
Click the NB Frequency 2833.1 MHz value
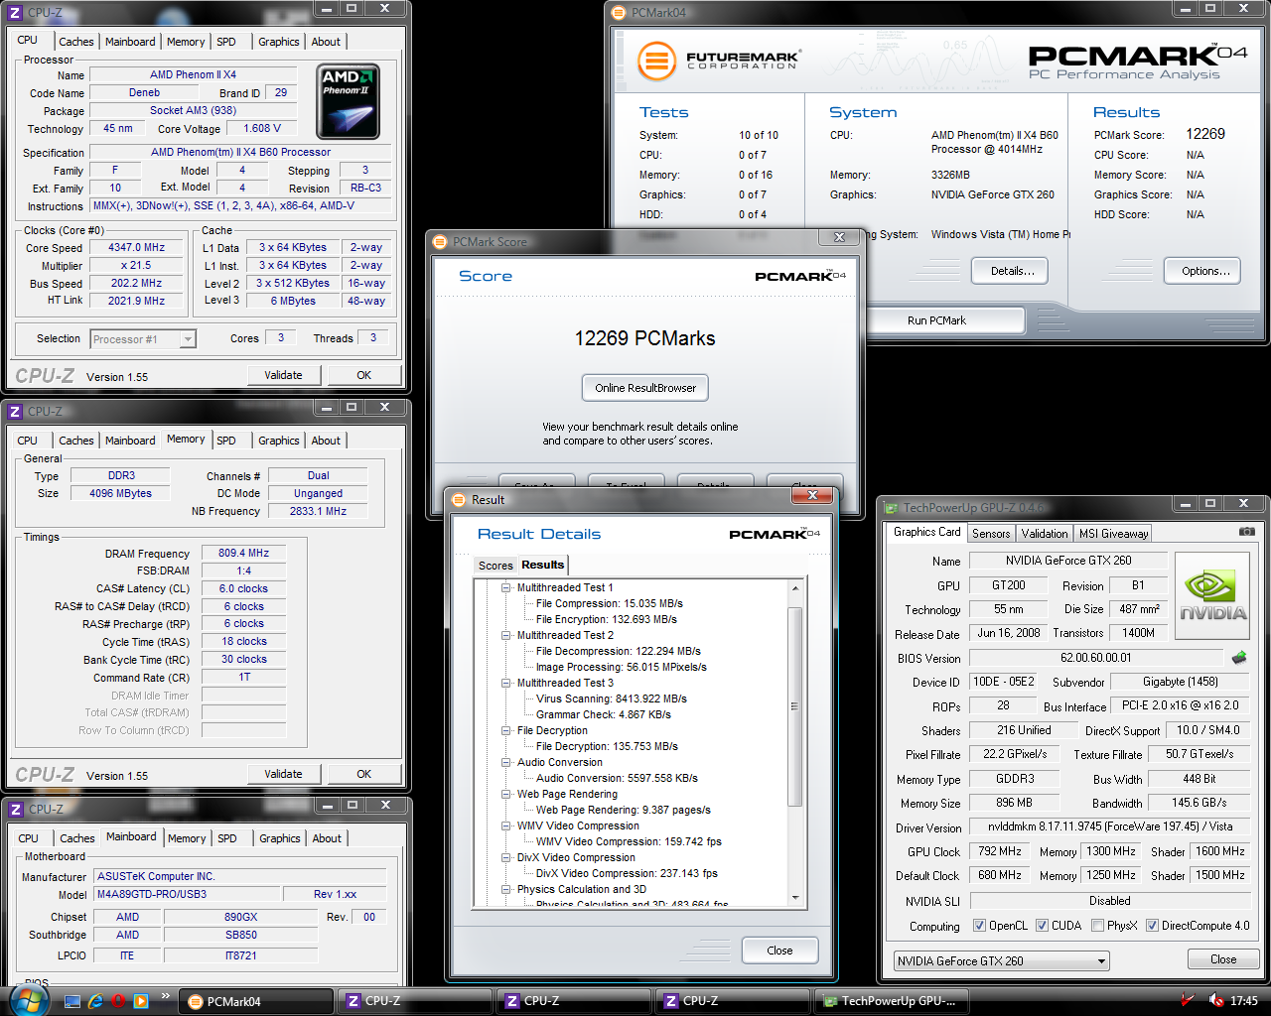[318, 511]
